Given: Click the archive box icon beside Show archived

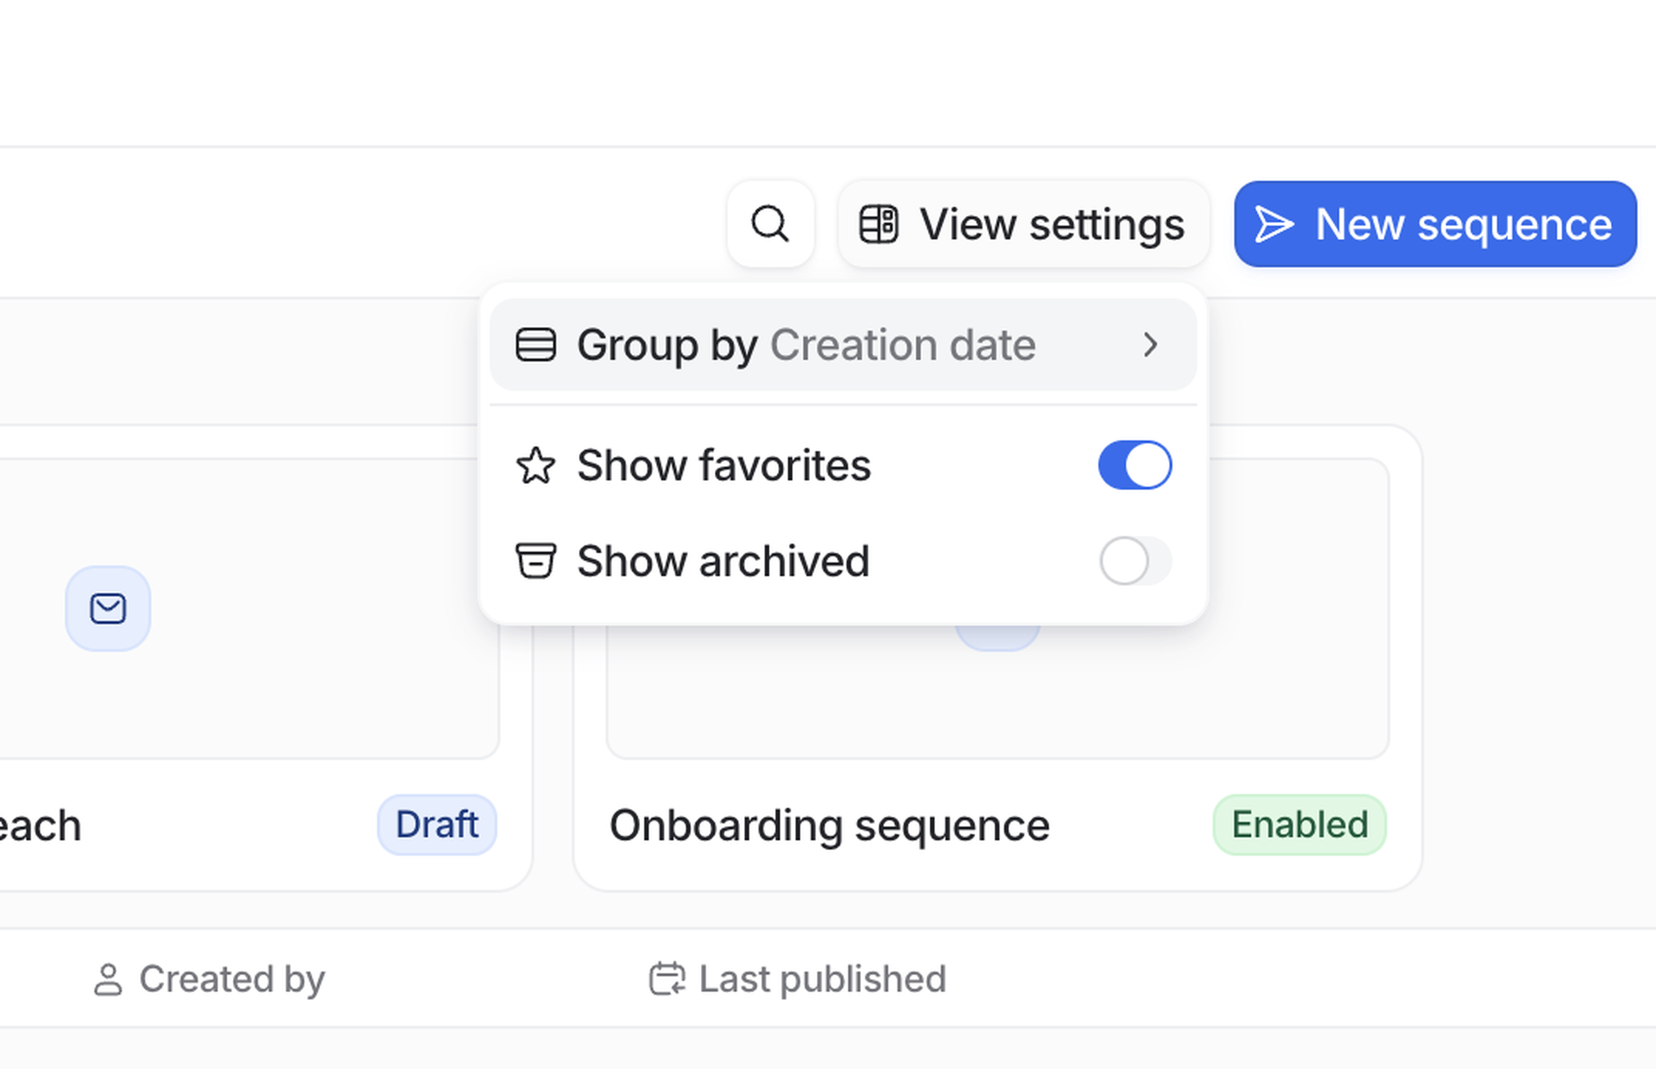Looking at the screenshot, I should [x=535, y=560].
